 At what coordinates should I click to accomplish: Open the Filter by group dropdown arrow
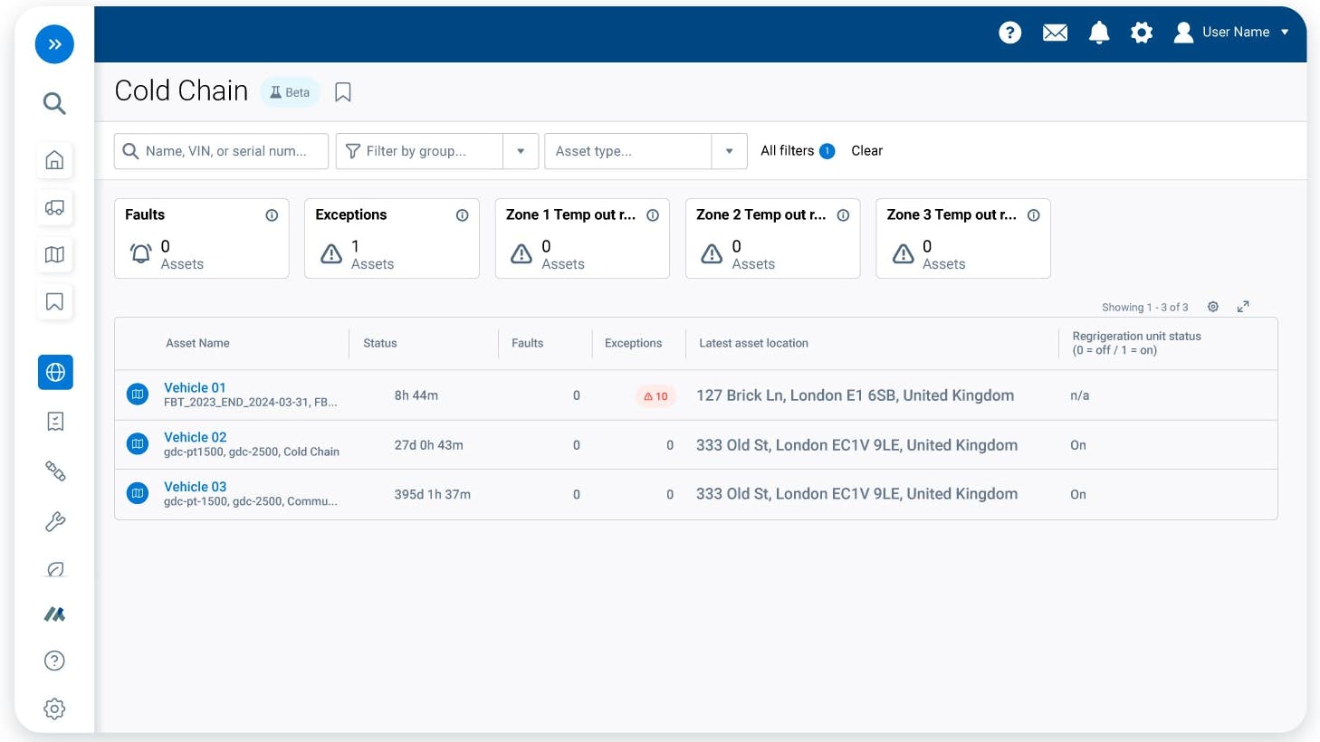pyautogui.click(x=521, y=151)
